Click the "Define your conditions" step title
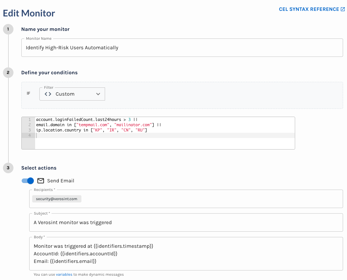 [49, 73]
